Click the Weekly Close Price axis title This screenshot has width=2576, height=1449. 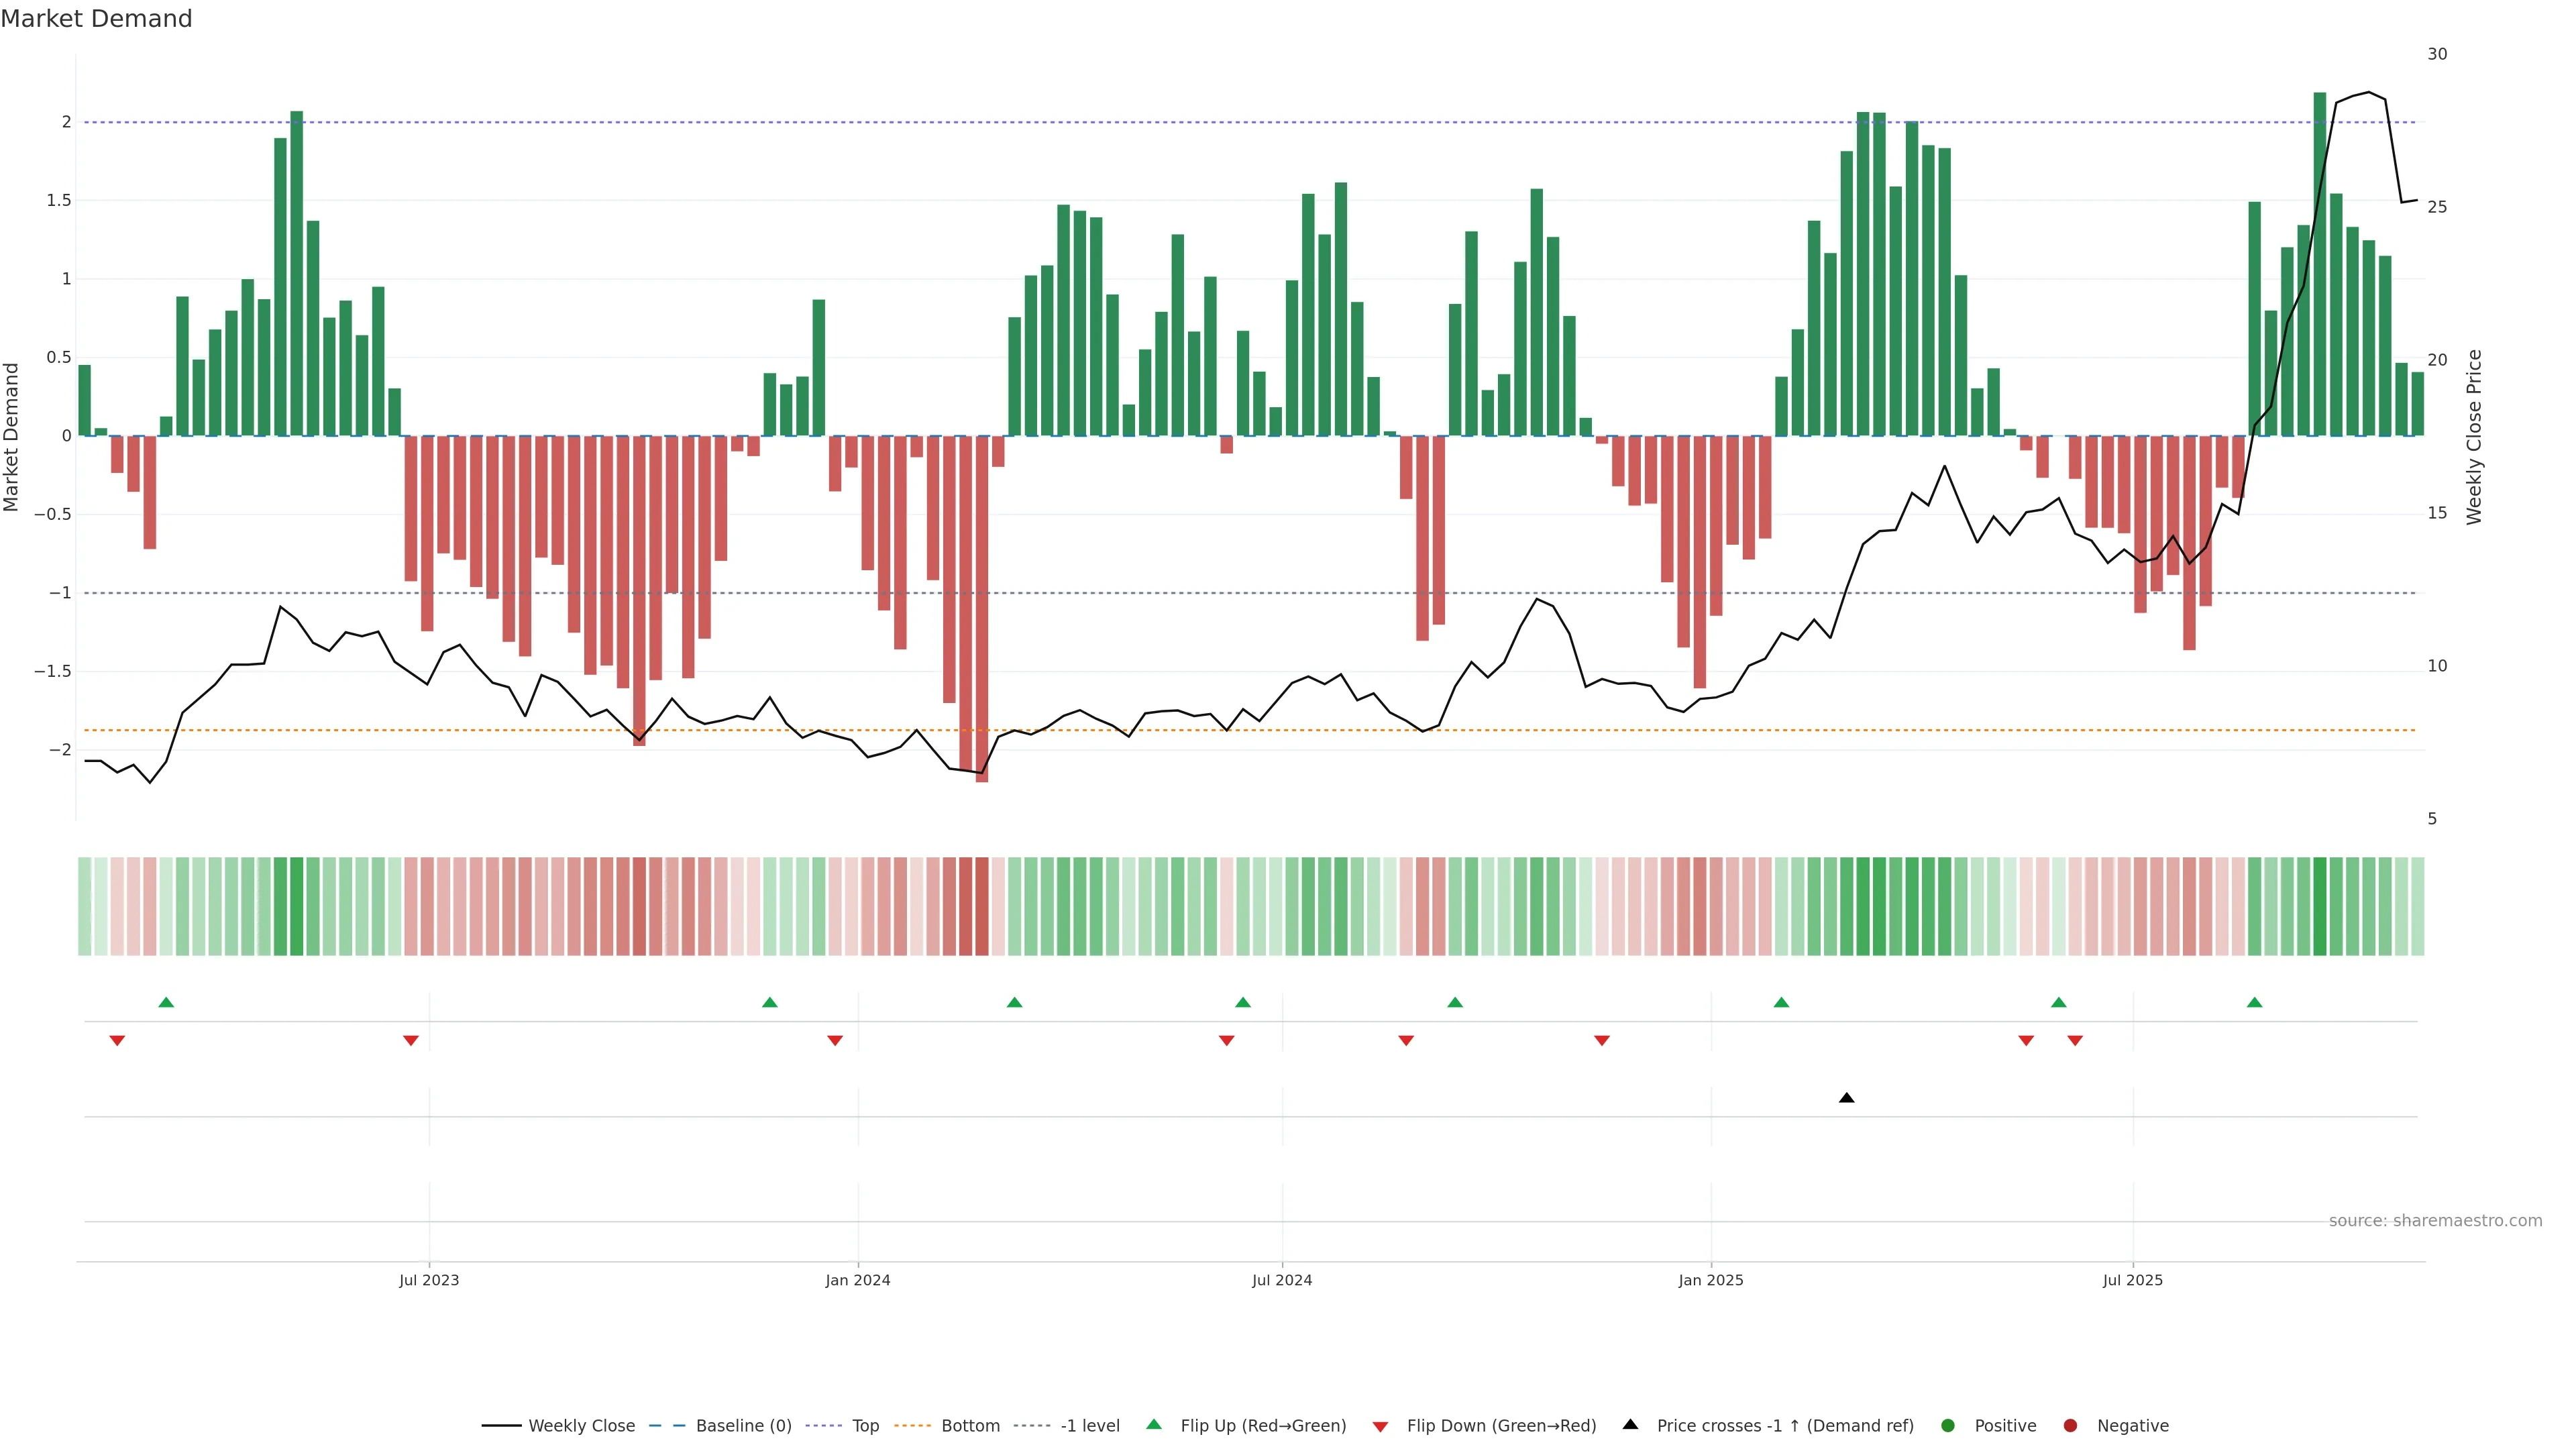pos(2474,437)
